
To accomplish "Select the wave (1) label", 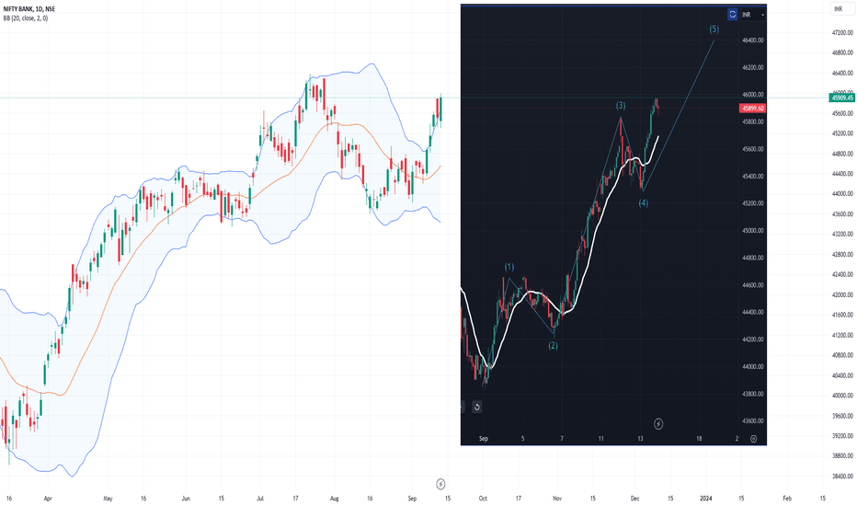I will pyautogui.click(x=508, y=267).
